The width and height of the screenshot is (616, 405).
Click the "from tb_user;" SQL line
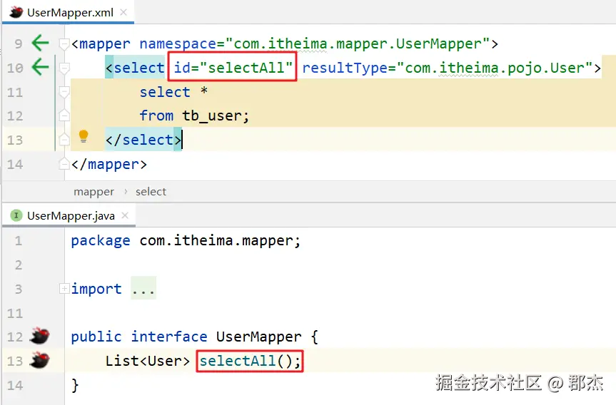coord(194,116)
